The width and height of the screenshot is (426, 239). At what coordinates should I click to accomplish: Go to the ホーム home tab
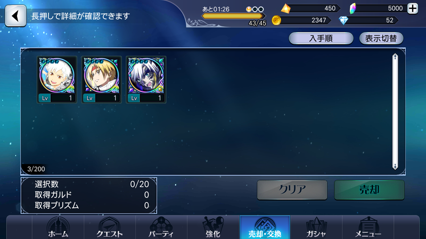58,228
